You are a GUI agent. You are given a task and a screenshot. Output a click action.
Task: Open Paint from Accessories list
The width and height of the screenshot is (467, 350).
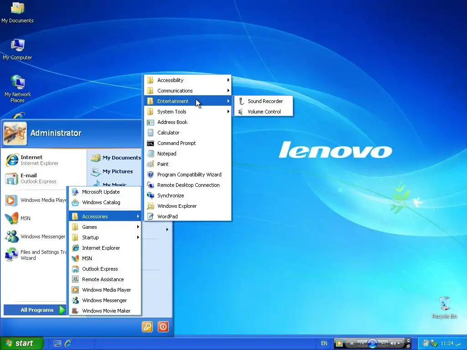click(187, 164)
